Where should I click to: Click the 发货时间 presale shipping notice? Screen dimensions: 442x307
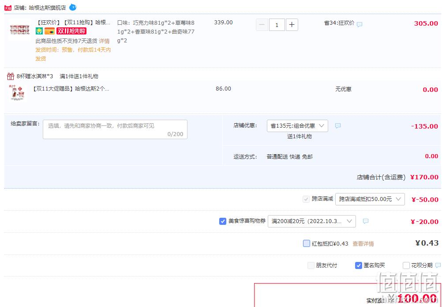(73, 54)
